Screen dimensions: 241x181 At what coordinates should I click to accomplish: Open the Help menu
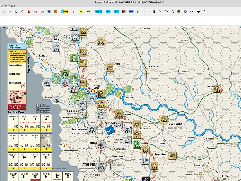pos(13,6)
